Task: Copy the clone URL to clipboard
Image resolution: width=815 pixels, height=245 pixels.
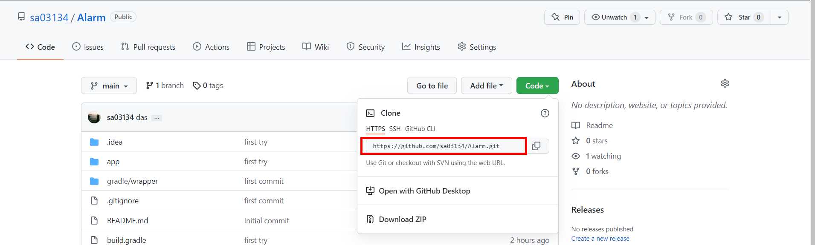Action: point(537,146)
